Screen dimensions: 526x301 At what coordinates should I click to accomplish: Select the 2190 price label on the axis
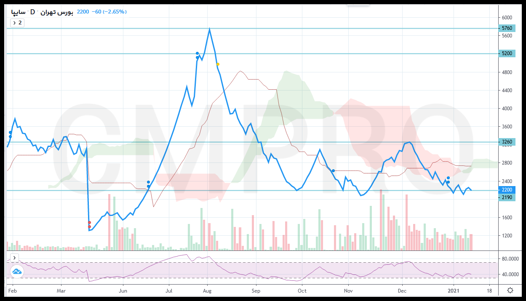click(x=507, y=197)
